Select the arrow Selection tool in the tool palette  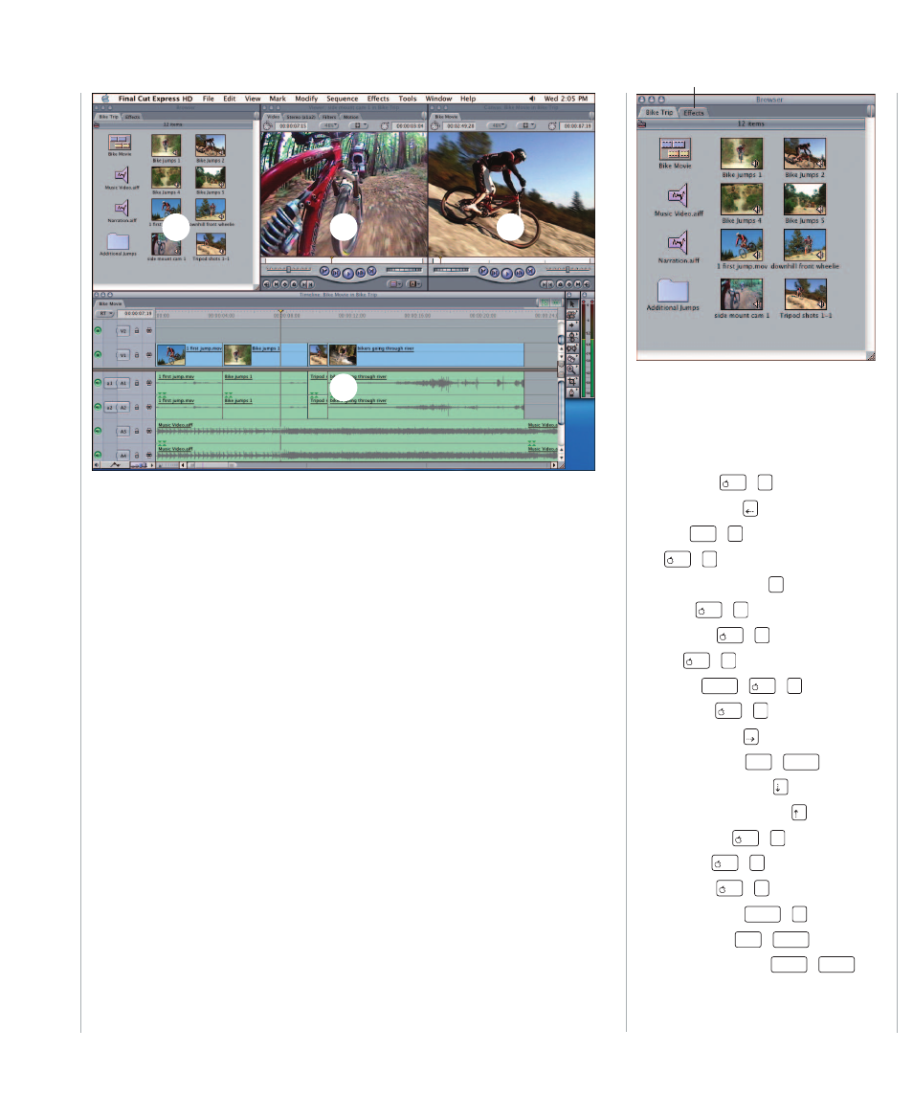tap(572, 303)
